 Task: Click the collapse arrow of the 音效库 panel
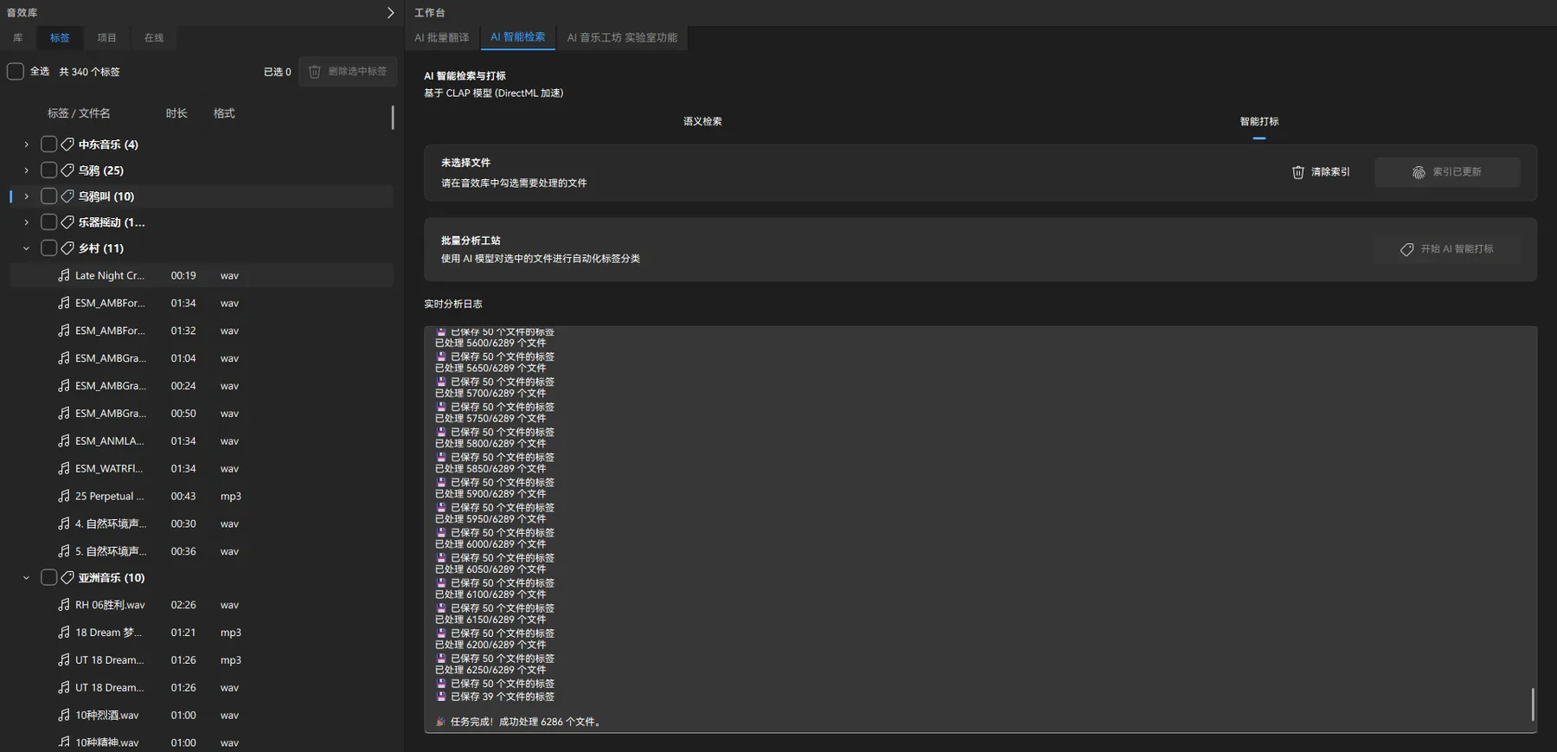390,13
